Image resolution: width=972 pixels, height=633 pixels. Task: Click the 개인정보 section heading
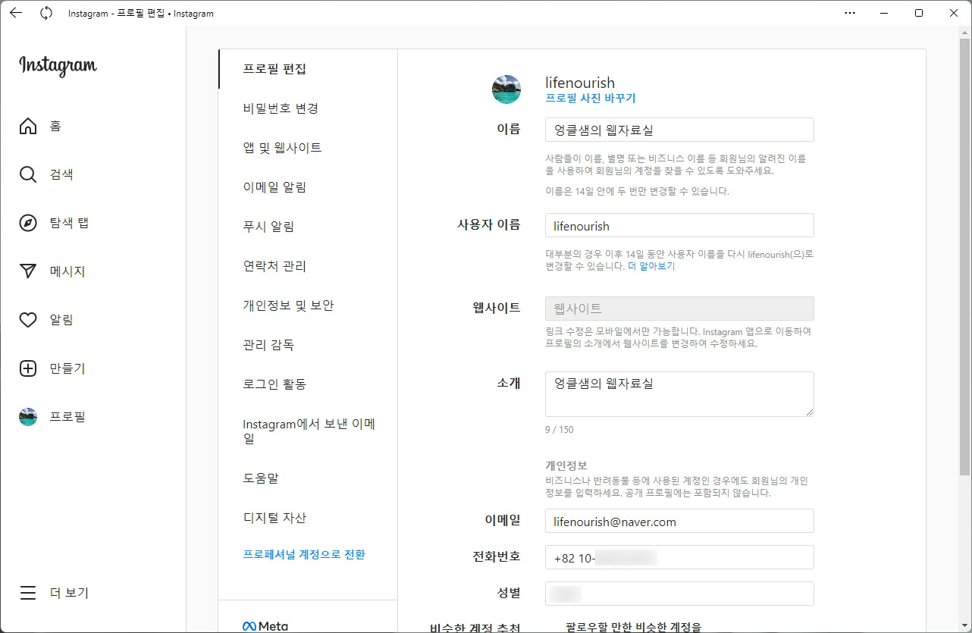coord(566,465)
